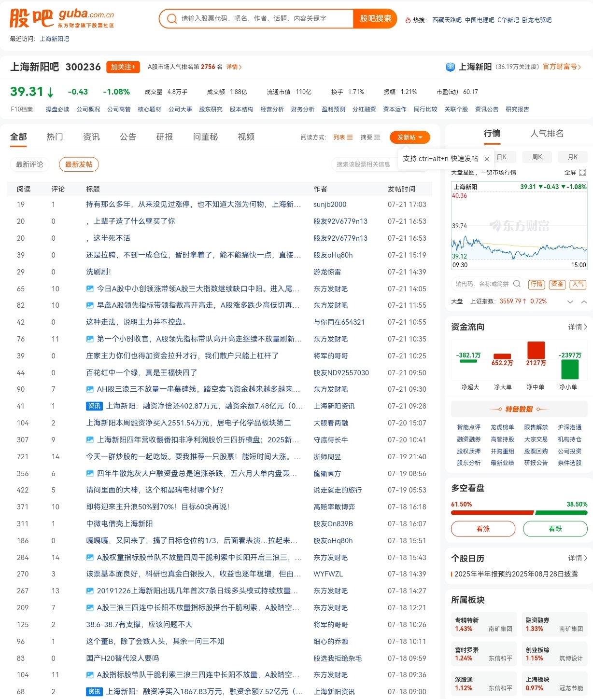Click the red bullish 61.50% bar
Screen dimensions: 593x699
point(492,513)
